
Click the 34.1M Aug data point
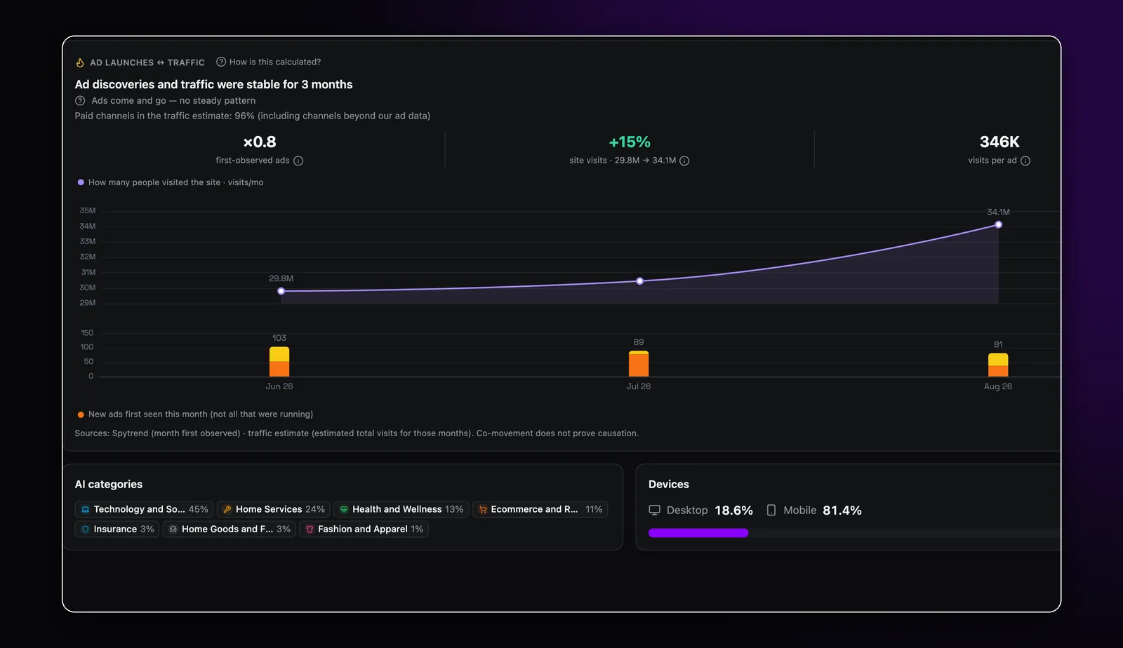pos(998,225)
